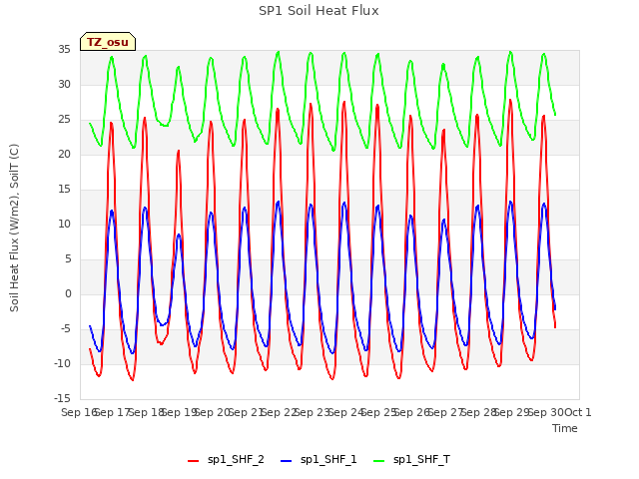
Task: Click the 25 y-axis tick label
Action: (64, 120)
